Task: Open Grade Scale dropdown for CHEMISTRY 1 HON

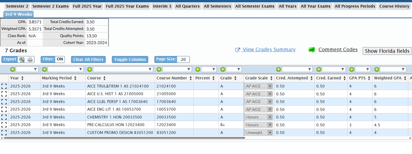Action: 259,117
